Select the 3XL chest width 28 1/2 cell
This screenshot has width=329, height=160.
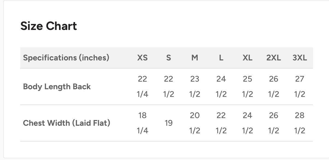pos(300,123)
